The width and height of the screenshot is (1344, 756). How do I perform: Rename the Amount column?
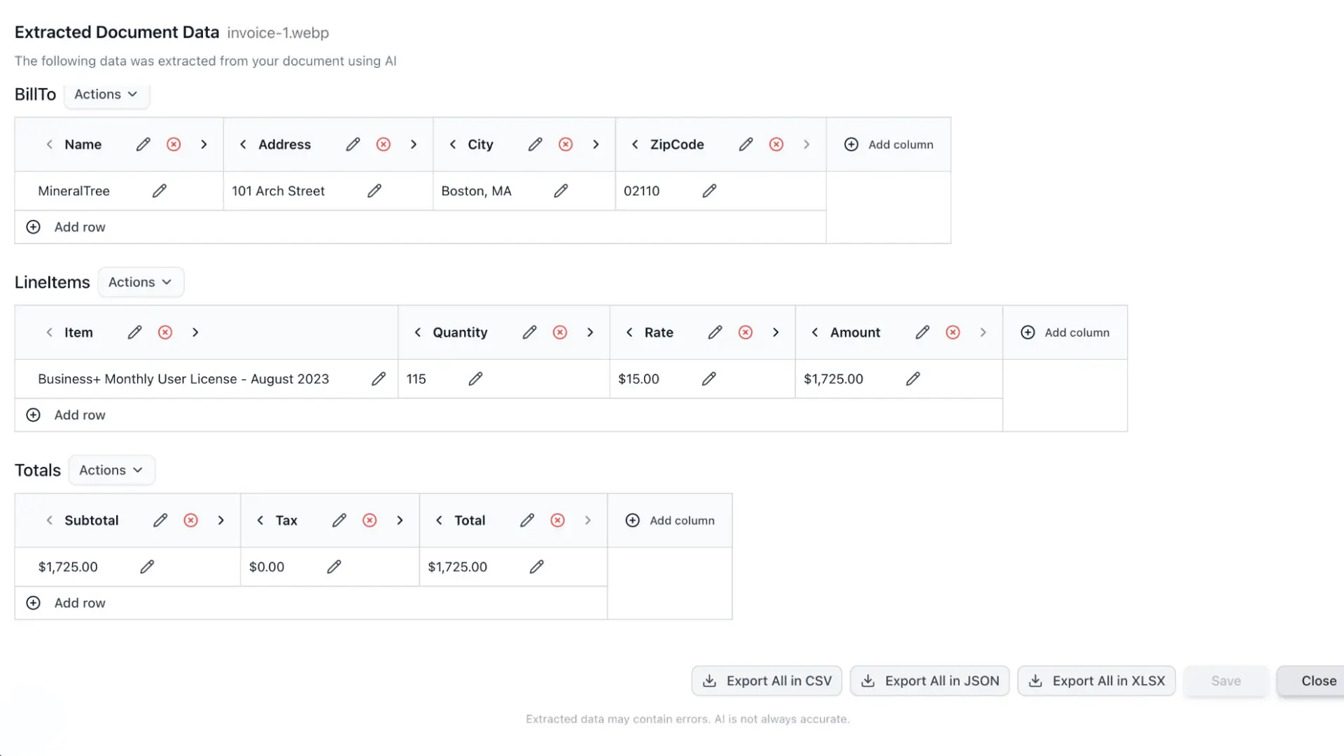coord(923,332)
